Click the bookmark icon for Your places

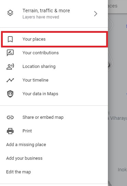click(10, 39)
